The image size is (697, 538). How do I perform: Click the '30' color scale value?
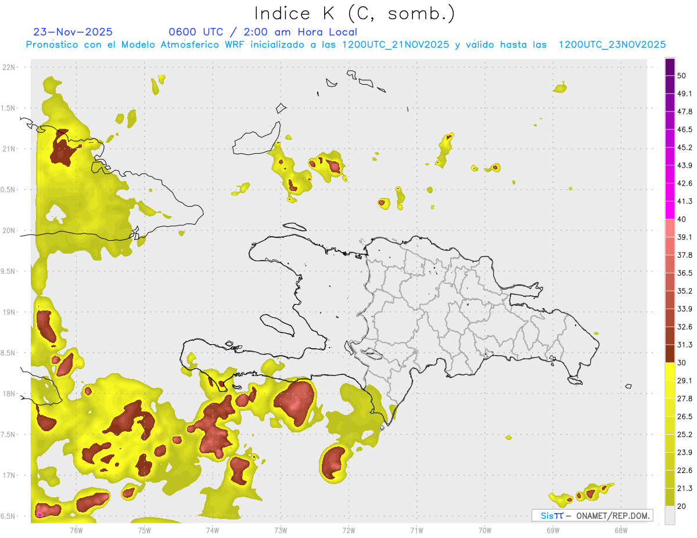pyautogui.click(x=681, y=363)
